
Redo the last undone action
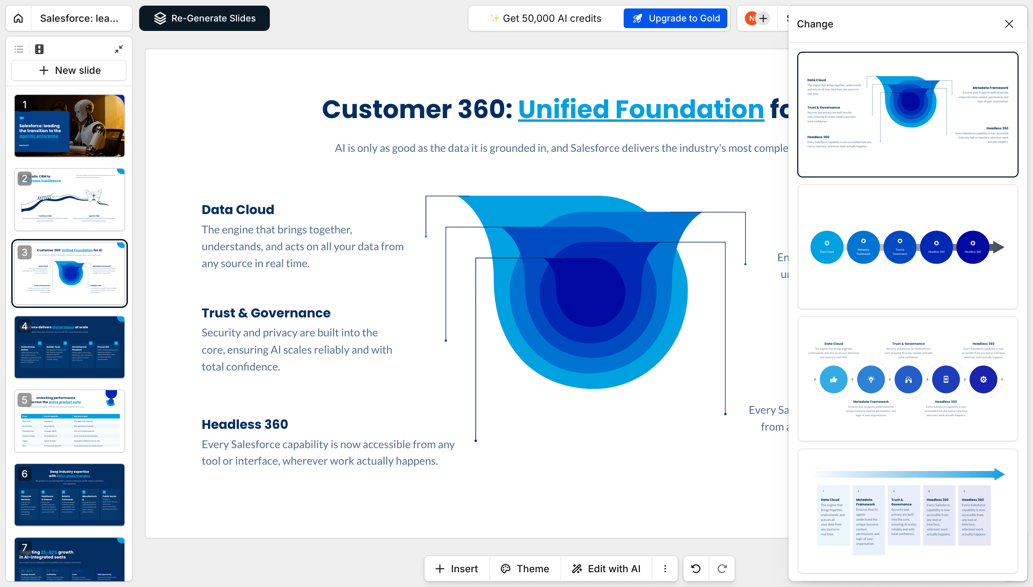(x=722, y=568)
